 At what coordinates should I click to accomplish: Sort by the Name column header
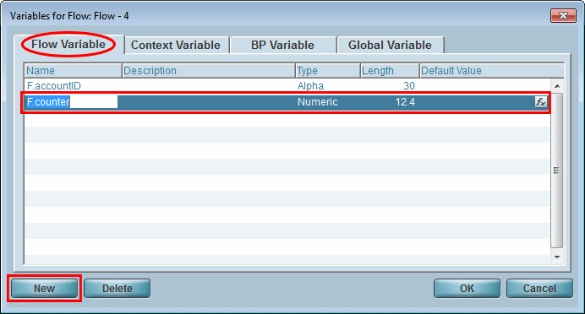[x=74, y=70]
